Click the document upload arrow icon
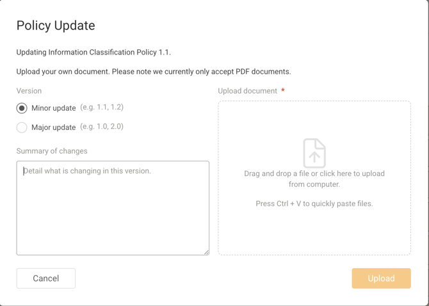The height and width of the screenshot is (306, 429). pos(314,154)
